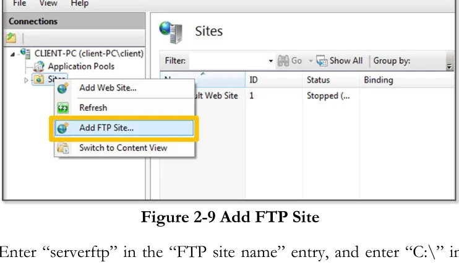
Task: Click the Stopped status cell
Action: (328, 96)
